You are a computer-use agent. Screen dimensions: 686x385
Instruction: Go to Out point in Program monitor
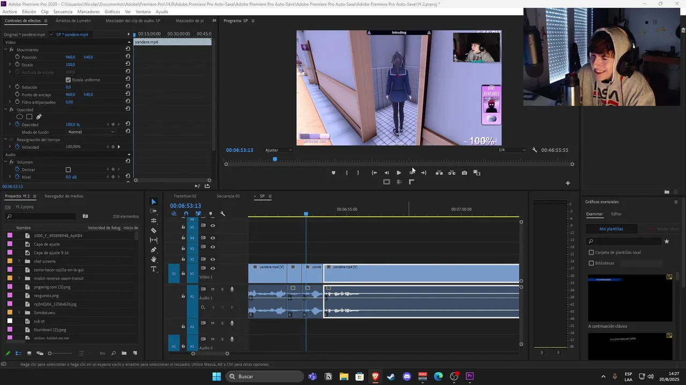click(x=424, y=173)
